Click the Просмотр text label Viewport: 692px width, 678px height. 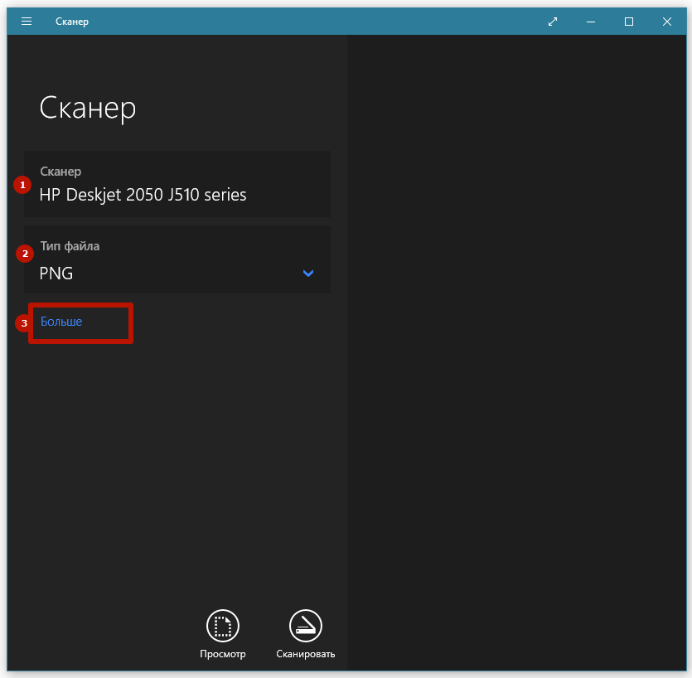[x=222, y=654]
